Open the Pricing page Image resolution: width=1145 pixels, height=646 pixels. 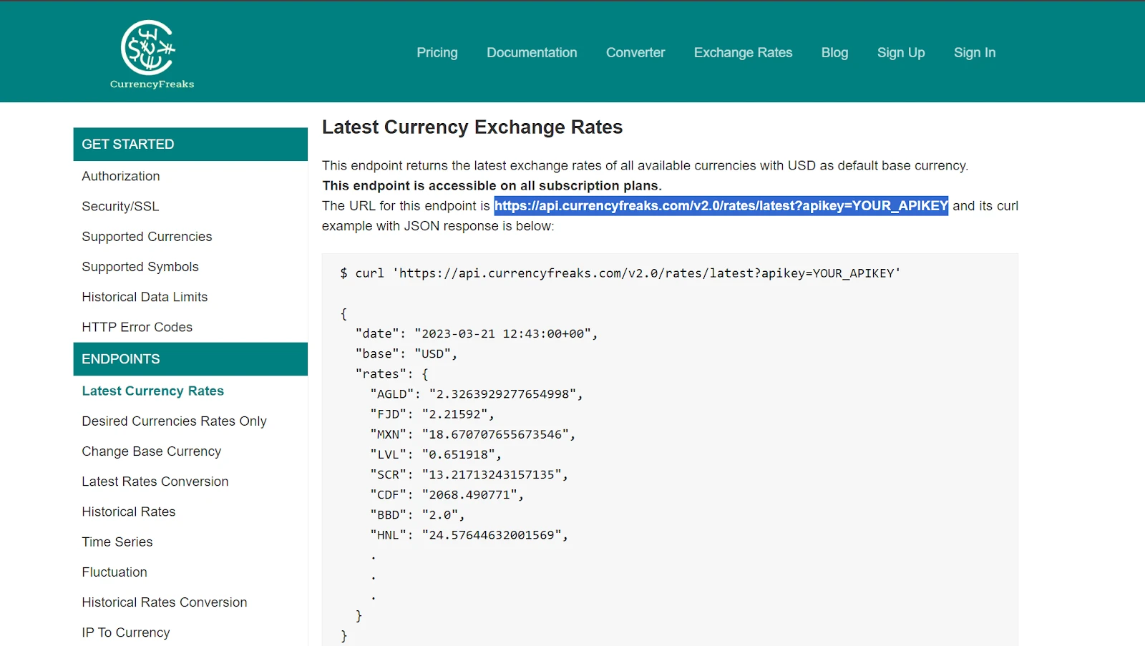pos(437,52)
